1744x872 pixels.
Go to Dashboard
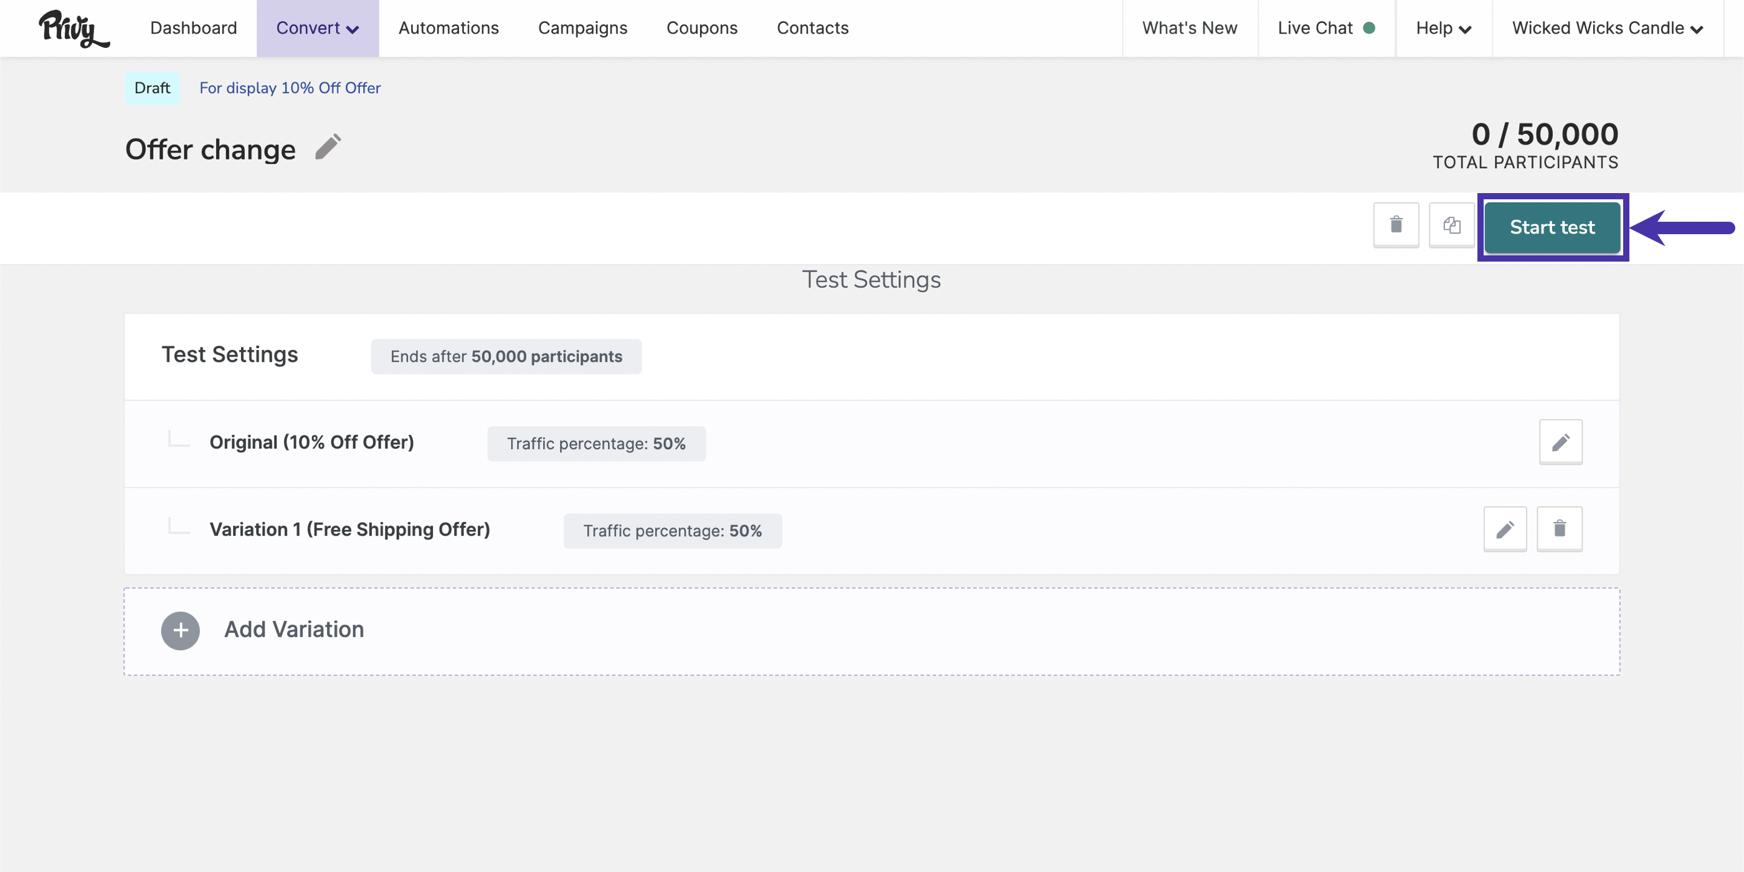(x=194, y=28)
